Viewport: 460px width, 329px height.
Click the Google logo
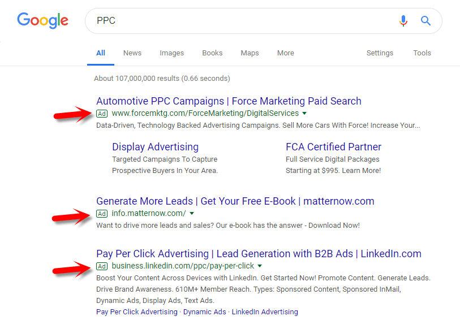pos(42,20)
